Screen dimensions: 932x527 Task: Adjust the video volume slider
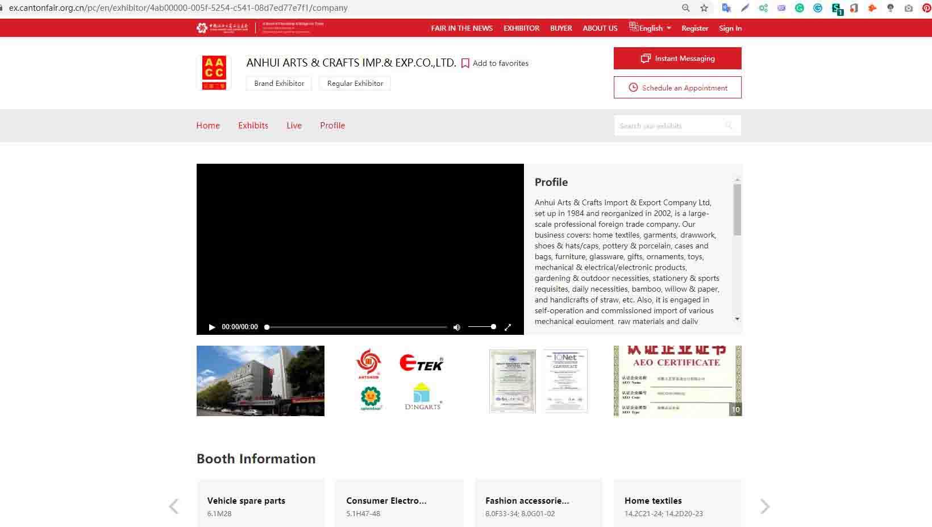tap(482, 327)
